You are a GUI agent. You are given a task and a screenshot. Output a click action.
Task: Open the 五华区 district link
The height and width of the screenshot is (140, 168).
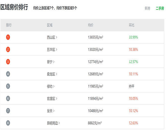(x=52, y=50)
